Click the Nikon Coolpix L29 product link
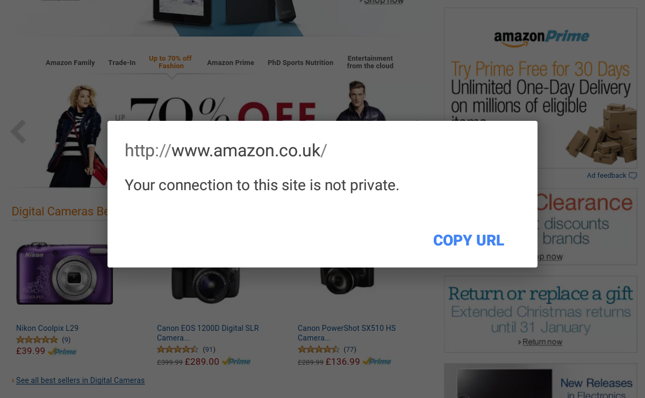 (47, 328)
